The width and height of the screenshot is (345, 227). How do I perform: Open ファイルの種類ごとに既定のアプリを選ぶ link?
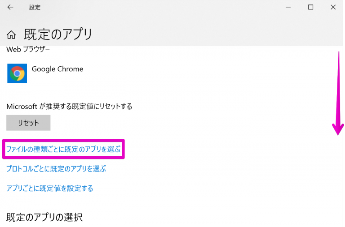click(x=63, y=149)
